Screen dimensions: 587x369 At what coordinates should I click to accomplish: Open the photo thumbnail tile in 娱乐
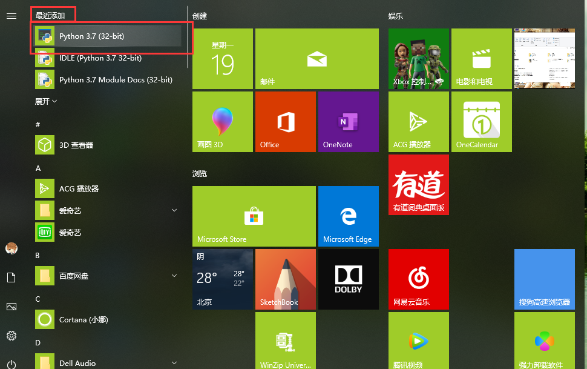tap(545, 59)
